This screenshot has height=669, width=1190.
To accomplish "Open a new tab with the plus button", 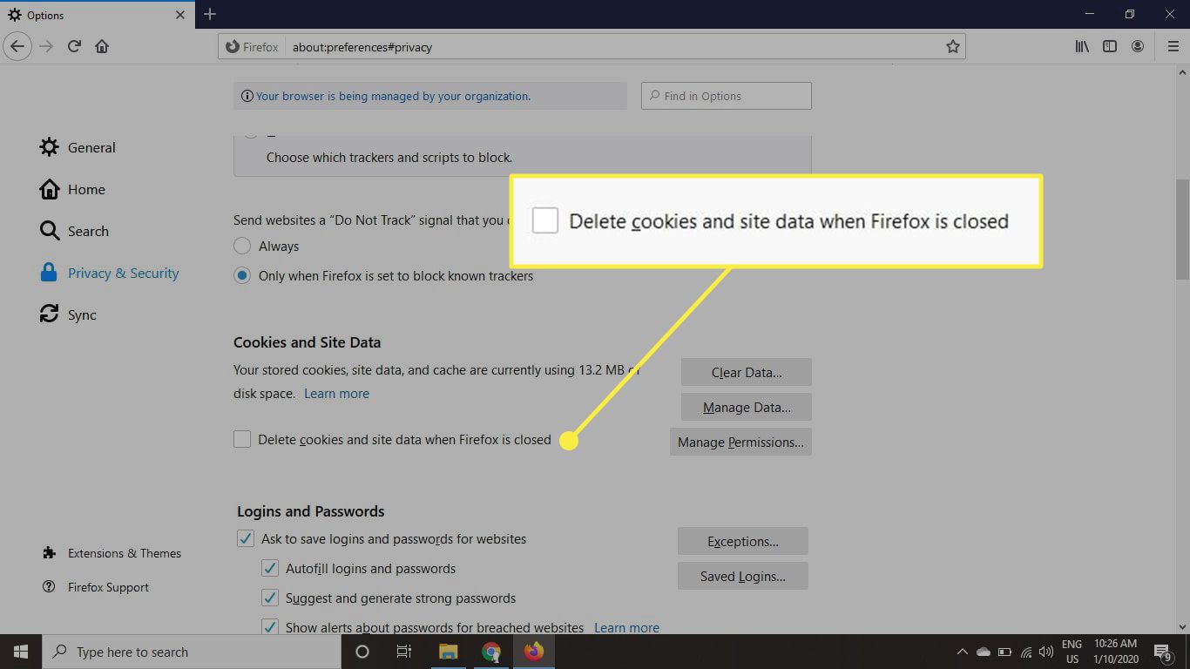I will pos(210,14).
